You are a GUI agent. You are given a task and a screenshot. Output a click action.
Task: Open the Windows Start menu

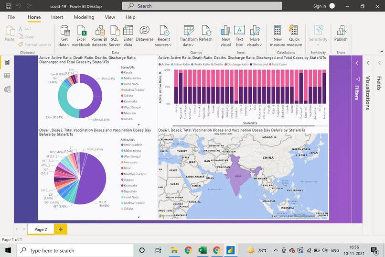8,250
